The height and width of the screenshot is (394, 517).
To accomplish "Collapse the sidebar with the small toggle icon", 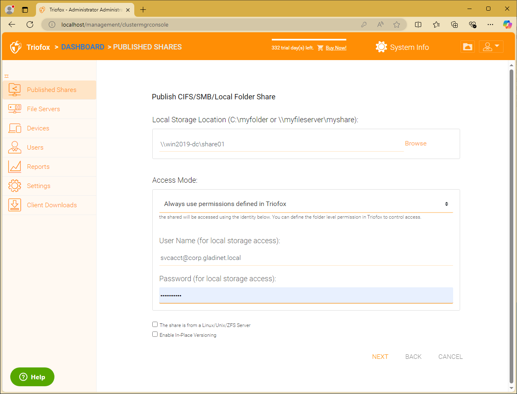I will click(x=7, y=76).
